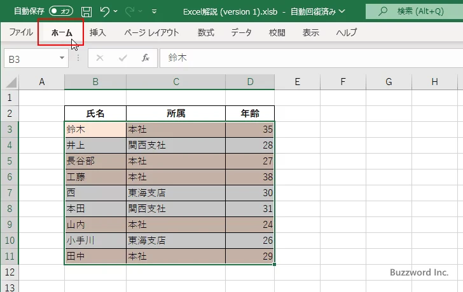The width and height of the screenshot is (463, 292).
Task: Click the Select All corner triangle
Action: pos(11,82)
